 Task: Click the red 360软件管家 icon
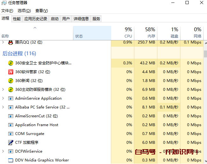click(x=11, y=72)
